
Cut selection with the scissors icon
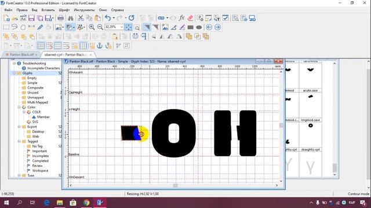(x=81, y=18)
